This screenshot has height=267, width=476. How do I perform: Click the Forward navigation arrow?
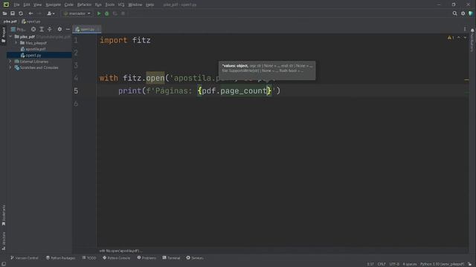[39, 13]
